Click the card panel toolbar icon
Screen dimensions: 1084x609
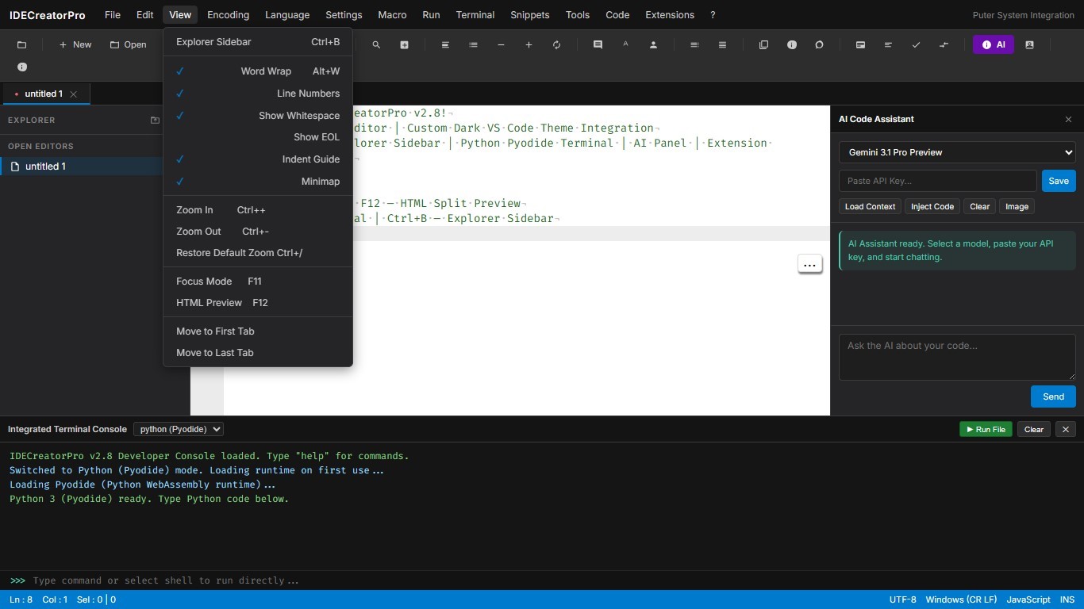point(860,44)
